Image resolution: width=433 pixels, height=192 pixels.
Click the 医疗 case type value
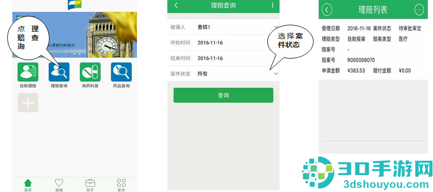coord(403,39)
